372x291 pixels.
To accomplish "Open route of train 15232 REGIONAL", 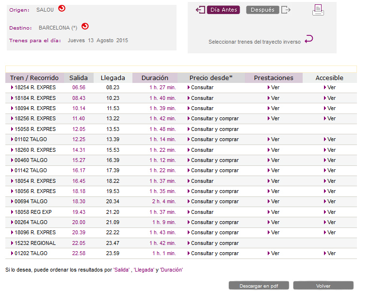I will pyautogui.click(x=33, y=243).
